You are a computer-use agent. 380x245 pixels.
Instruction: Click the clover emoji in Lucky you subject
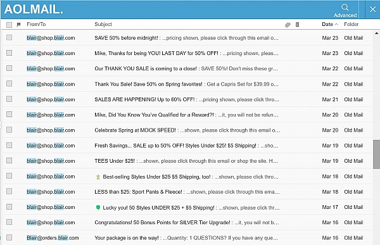[x=98, y=207]
